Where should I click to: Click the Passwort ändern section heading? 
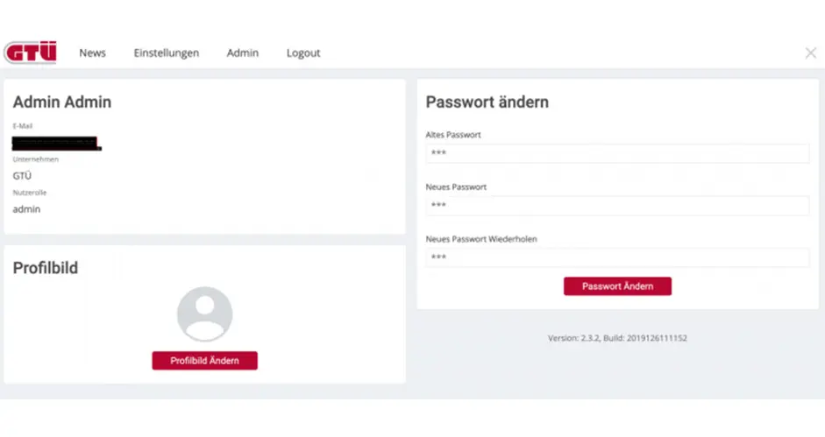(x=487, y=102)
